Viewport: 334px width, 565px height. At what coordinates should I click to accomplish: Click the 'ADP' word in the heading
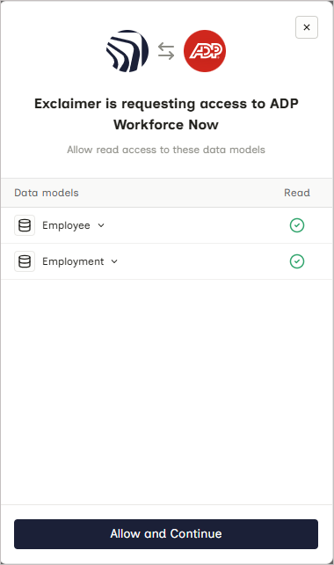click(x=284, y=104)
